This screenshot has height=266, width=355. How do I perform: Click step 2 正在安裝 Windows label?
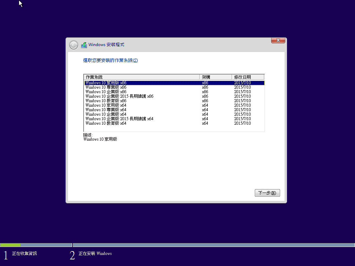coord(95,254)
